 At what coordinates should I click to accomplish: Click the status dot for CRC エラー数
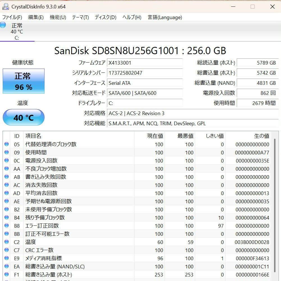pos(7,250)
